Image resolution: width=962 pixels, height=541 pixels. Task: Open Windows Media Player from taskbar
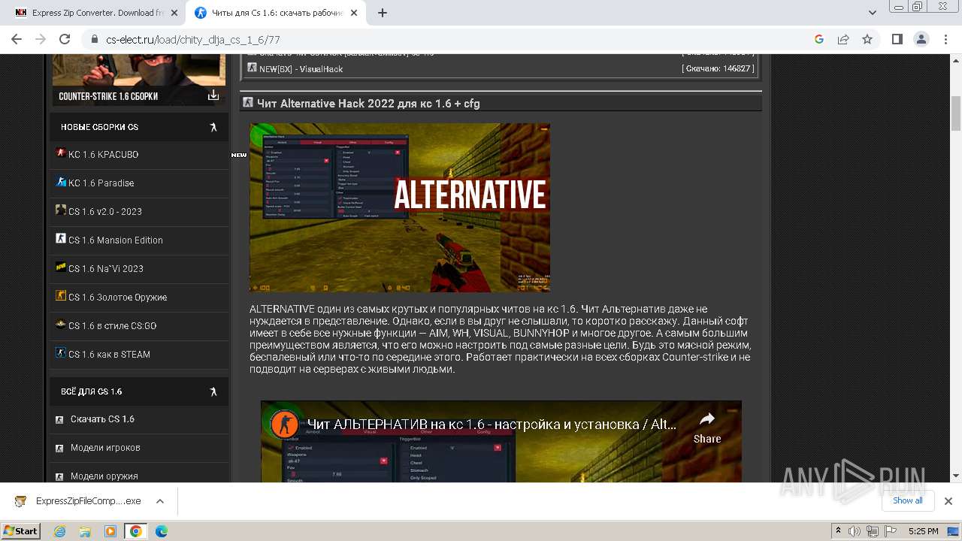pyautogui.click(x=110, y=531)
